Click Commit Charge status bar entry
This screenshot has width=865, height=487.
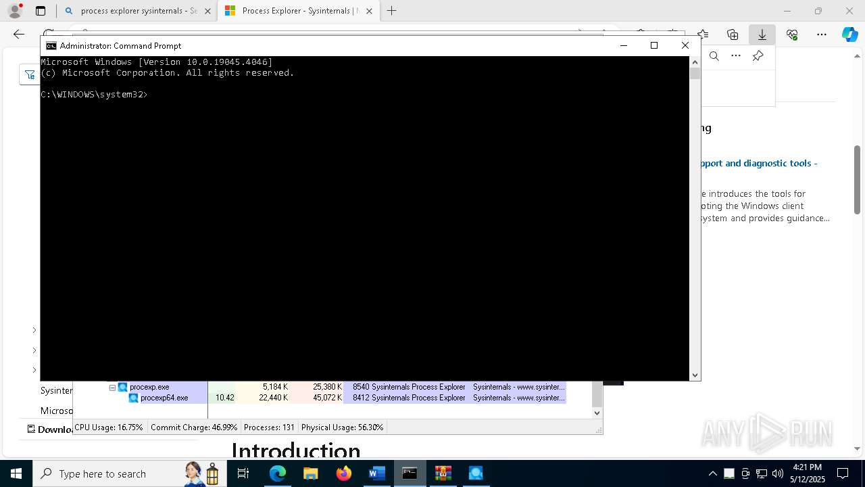(x=194, y=427)
